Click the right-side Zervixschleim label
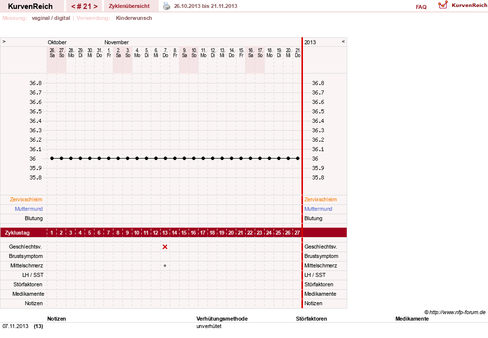Viewport: 488px width, 338px height. click(x=320, y=199)
